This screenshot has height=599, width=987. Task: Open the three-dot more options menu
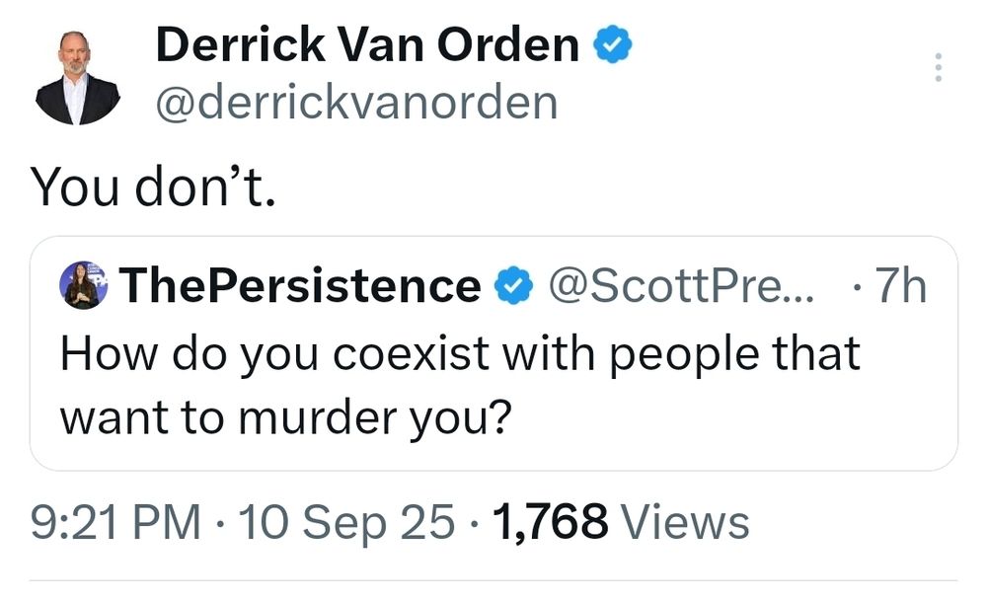click(938, 68)
